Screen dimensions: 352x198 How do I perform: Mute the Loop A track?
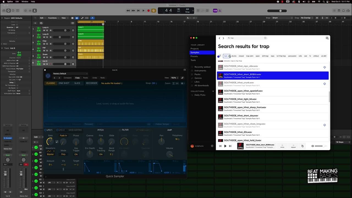44,30
